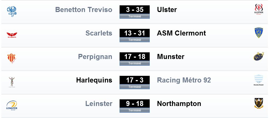Click the Terminé label under 17 - 3
This screenshot has width=269, height=118.
135,87
